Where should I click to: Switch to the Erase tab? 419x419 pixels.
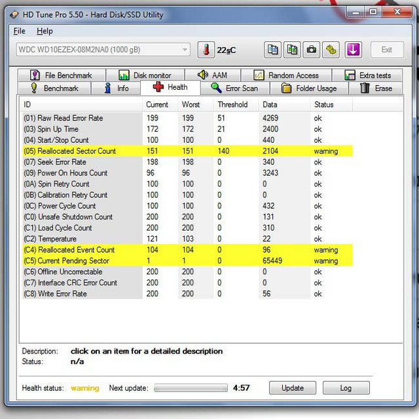click(376, 88)
